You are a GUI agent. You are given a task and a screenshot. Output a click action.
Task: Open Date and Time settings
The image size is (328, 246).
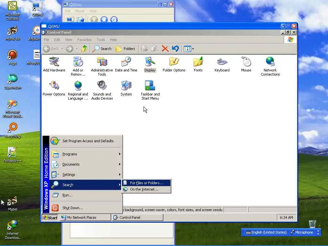point(126,64)
